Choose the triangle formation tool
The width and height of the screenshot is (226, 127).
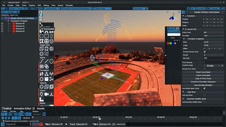(x=46, y=74)
